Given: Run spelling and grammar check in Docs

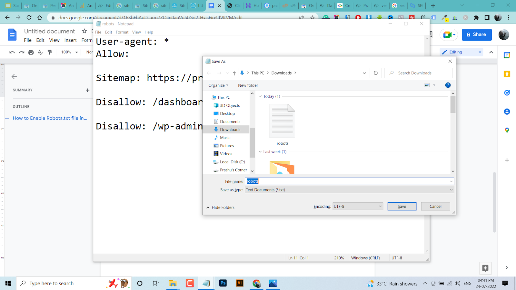Looking at the screenshot, I should tap(40, 52).
